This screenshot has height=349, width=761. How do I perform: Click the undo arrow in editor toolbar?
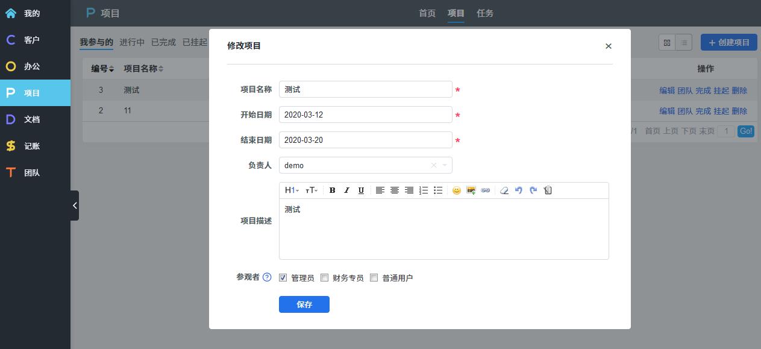pos(519,190)
